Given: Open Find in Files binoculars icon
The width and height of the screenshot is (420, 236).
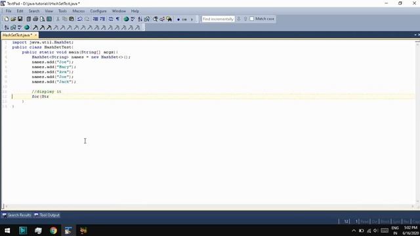Looking at the screenshot, I should tap(169, 19).
